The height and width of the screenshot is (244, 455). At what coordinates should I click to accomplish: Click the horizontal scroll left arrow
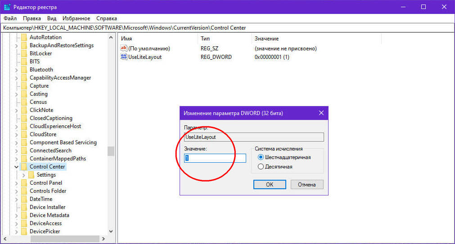coord(5,239)
